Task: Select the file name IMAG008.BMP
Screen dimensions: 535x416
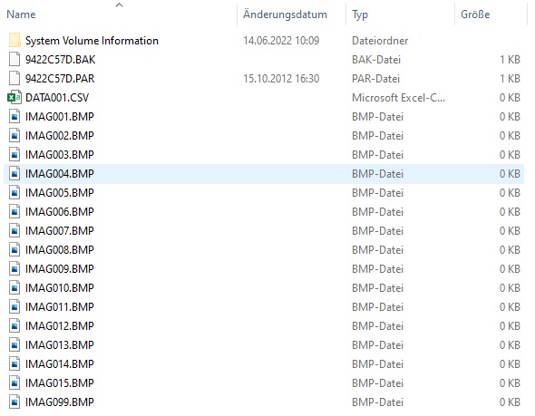Action: tap(60, 250)
